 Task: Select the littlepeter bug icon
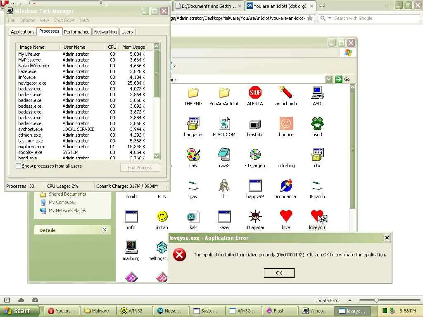(255, 216)
